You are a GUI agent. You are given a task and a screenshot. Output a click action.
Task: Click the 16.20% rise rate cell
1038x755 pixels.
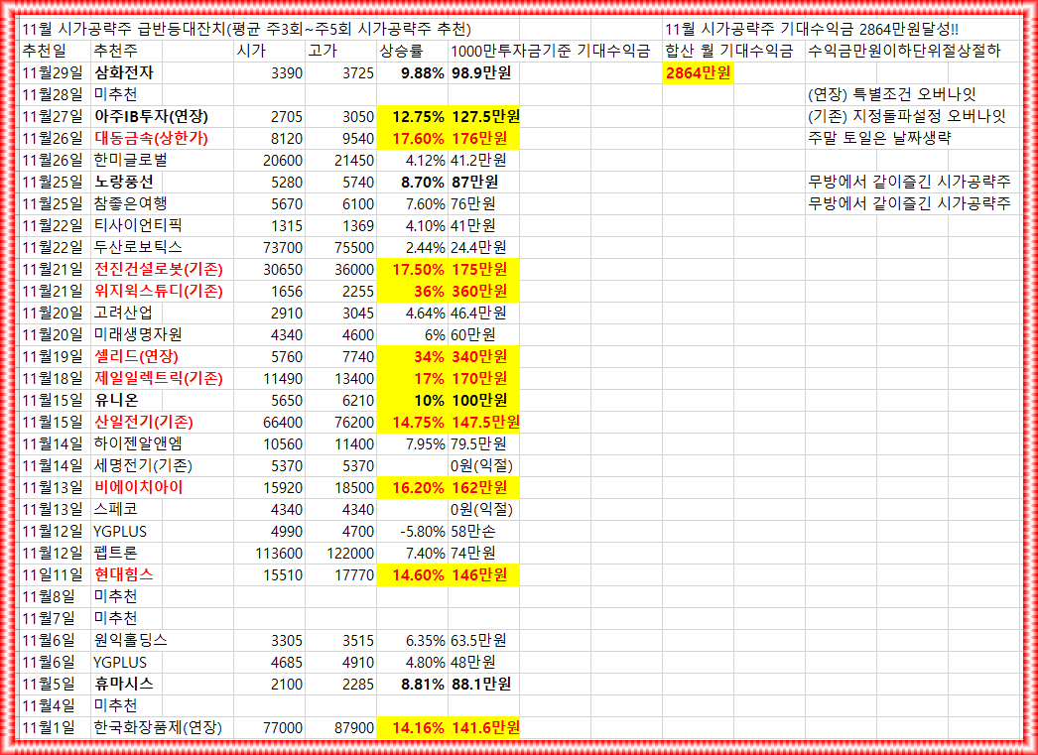point(413,488)
